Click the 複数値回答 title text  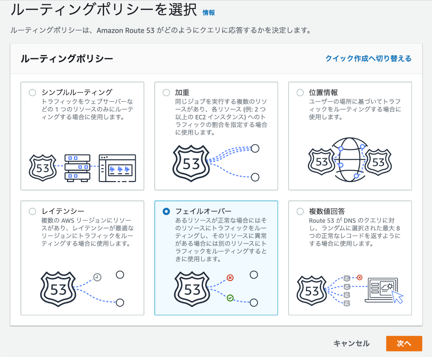327,211
